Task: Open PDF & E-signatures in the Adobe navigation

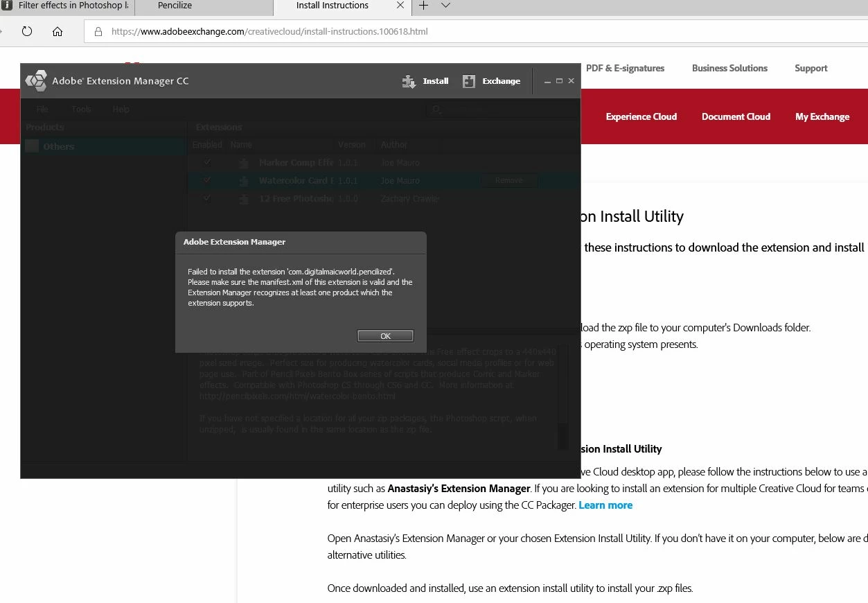Action: pyautogui.click(x=625, y=68)
